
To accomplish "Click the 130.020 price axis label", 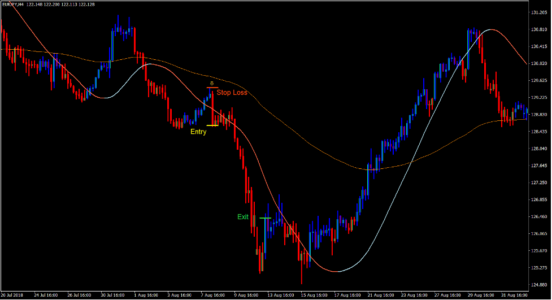I will coord(540,64).
